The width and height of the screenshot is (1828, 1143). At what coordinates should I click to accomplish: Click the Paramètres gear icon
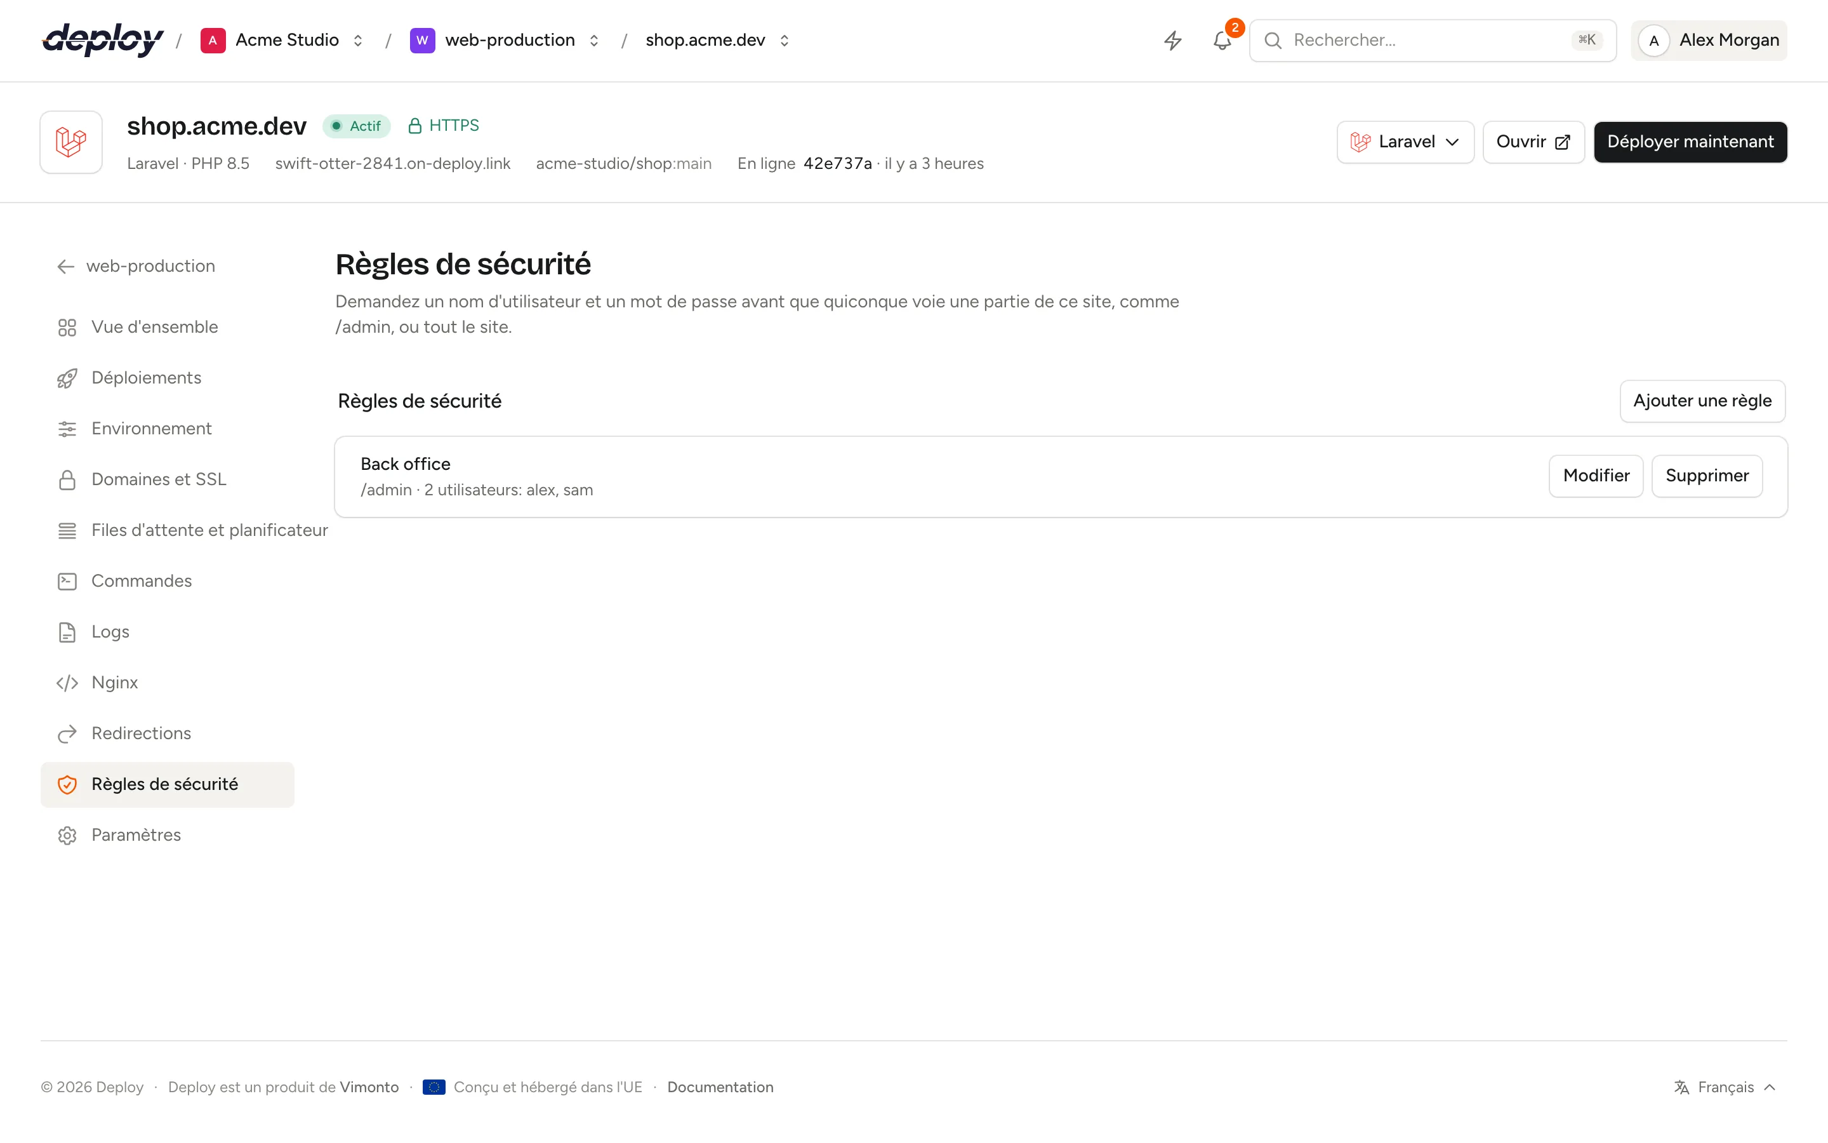(x=67, y=835)
